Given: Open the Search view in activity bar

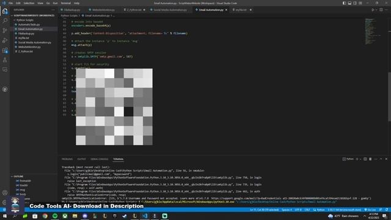Looking at the screenshot, I should (5, 21).
